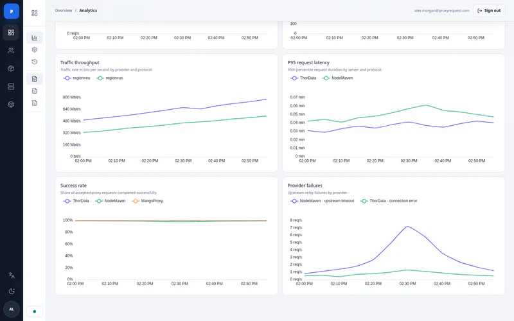Toggle ThorData series in Success rate legend
The image size is (514, 321).
[x=76, y=201]
